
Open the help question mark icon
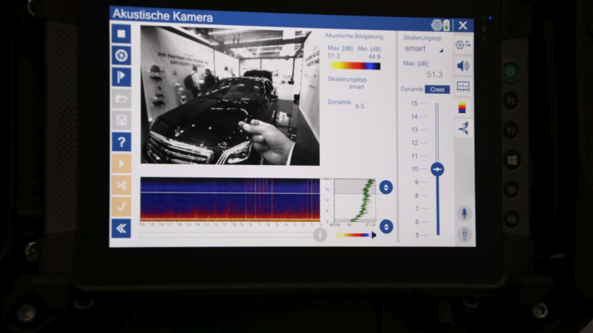[x=121, y=142]
